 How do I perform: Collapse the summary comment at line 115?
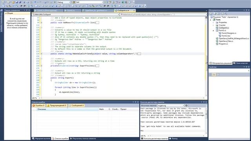coord(42,27)
